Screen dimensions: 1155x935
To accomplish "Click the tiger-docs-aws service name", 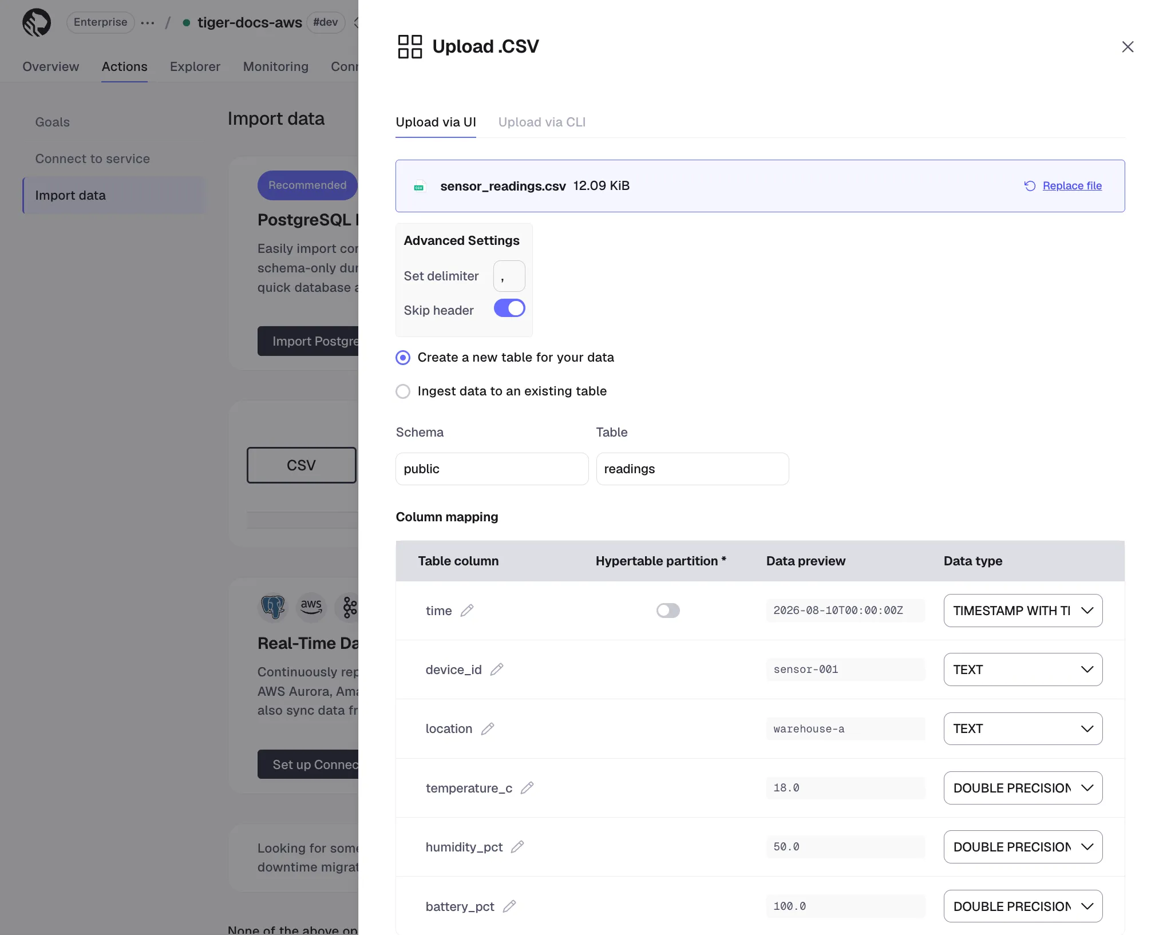I will click(x=250, y=22).
